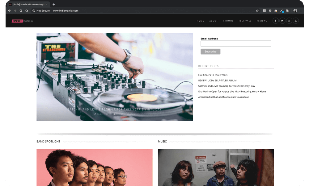Open the Festivals menu item
This screenshot has height=186, width=309.
point(245,21)
